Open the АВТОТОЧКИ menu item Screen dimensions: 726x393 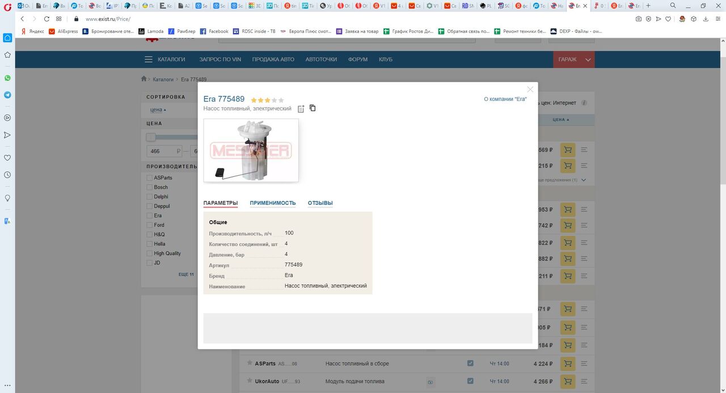(321, 60)
